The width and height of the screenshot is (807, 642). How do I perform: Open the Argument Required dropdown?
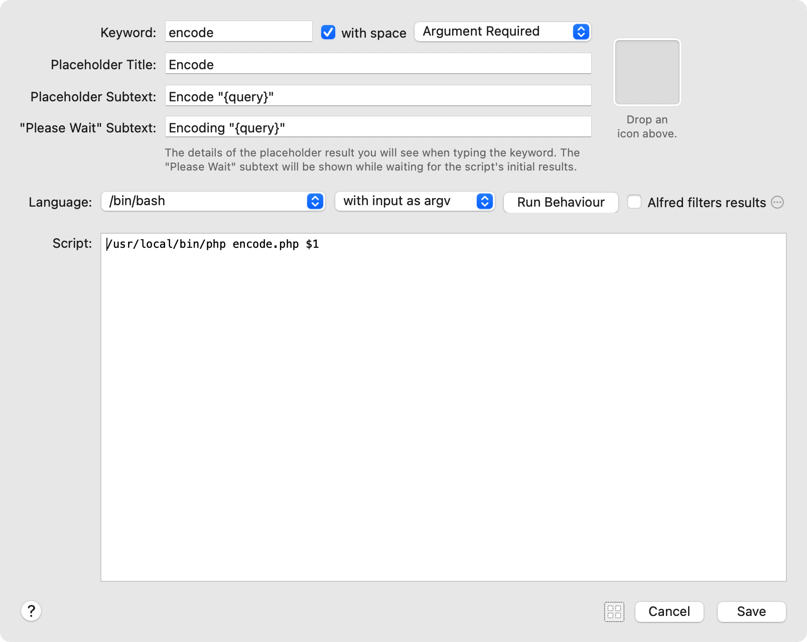(503, 32)
